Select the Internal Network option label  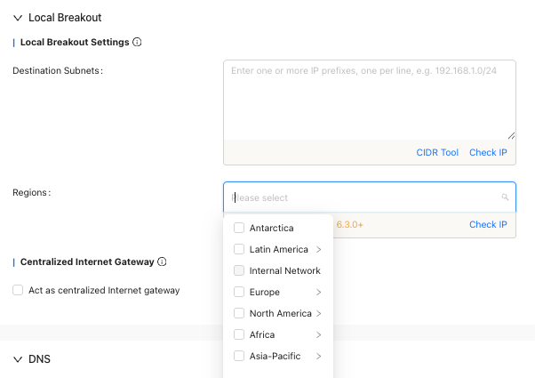point(285,270)
